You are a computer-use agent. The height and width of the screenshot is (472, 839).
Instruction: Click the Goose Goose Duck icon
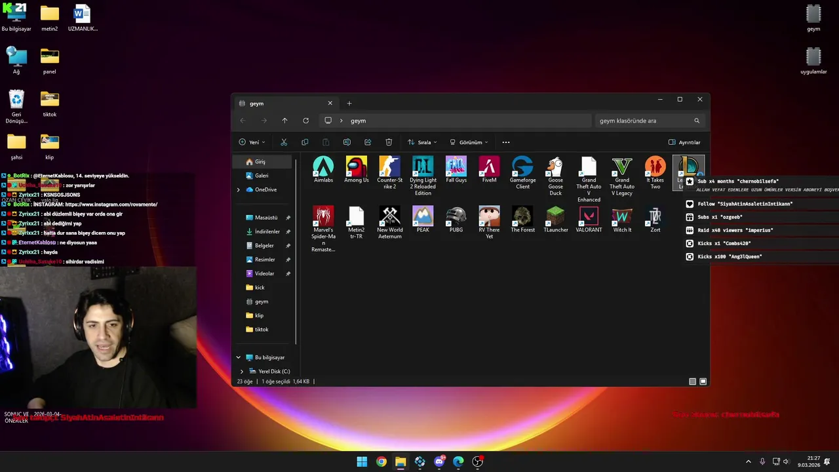[x=555, y=176]
